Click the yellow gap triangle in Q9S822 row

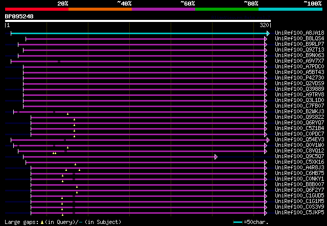[74, 119]
